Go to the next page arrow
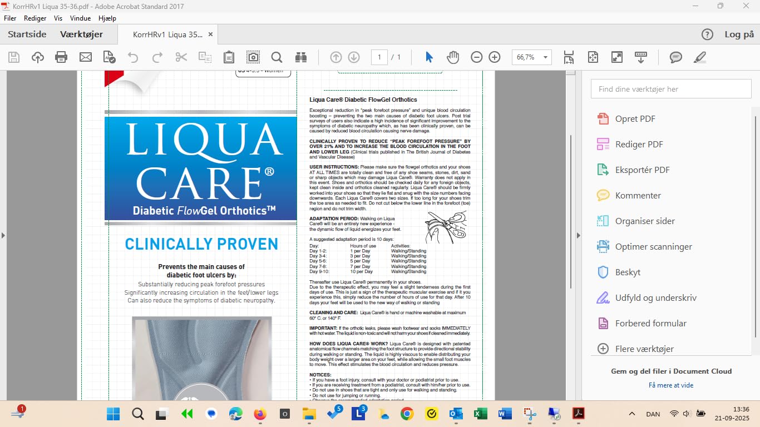760x427 pixels. tap(354, 57)
